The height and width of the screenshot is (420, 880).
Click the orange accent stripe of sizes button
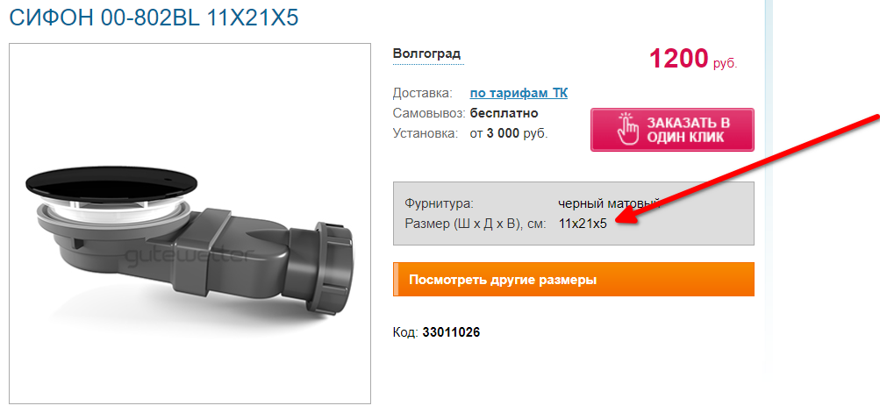click(396, 279)
